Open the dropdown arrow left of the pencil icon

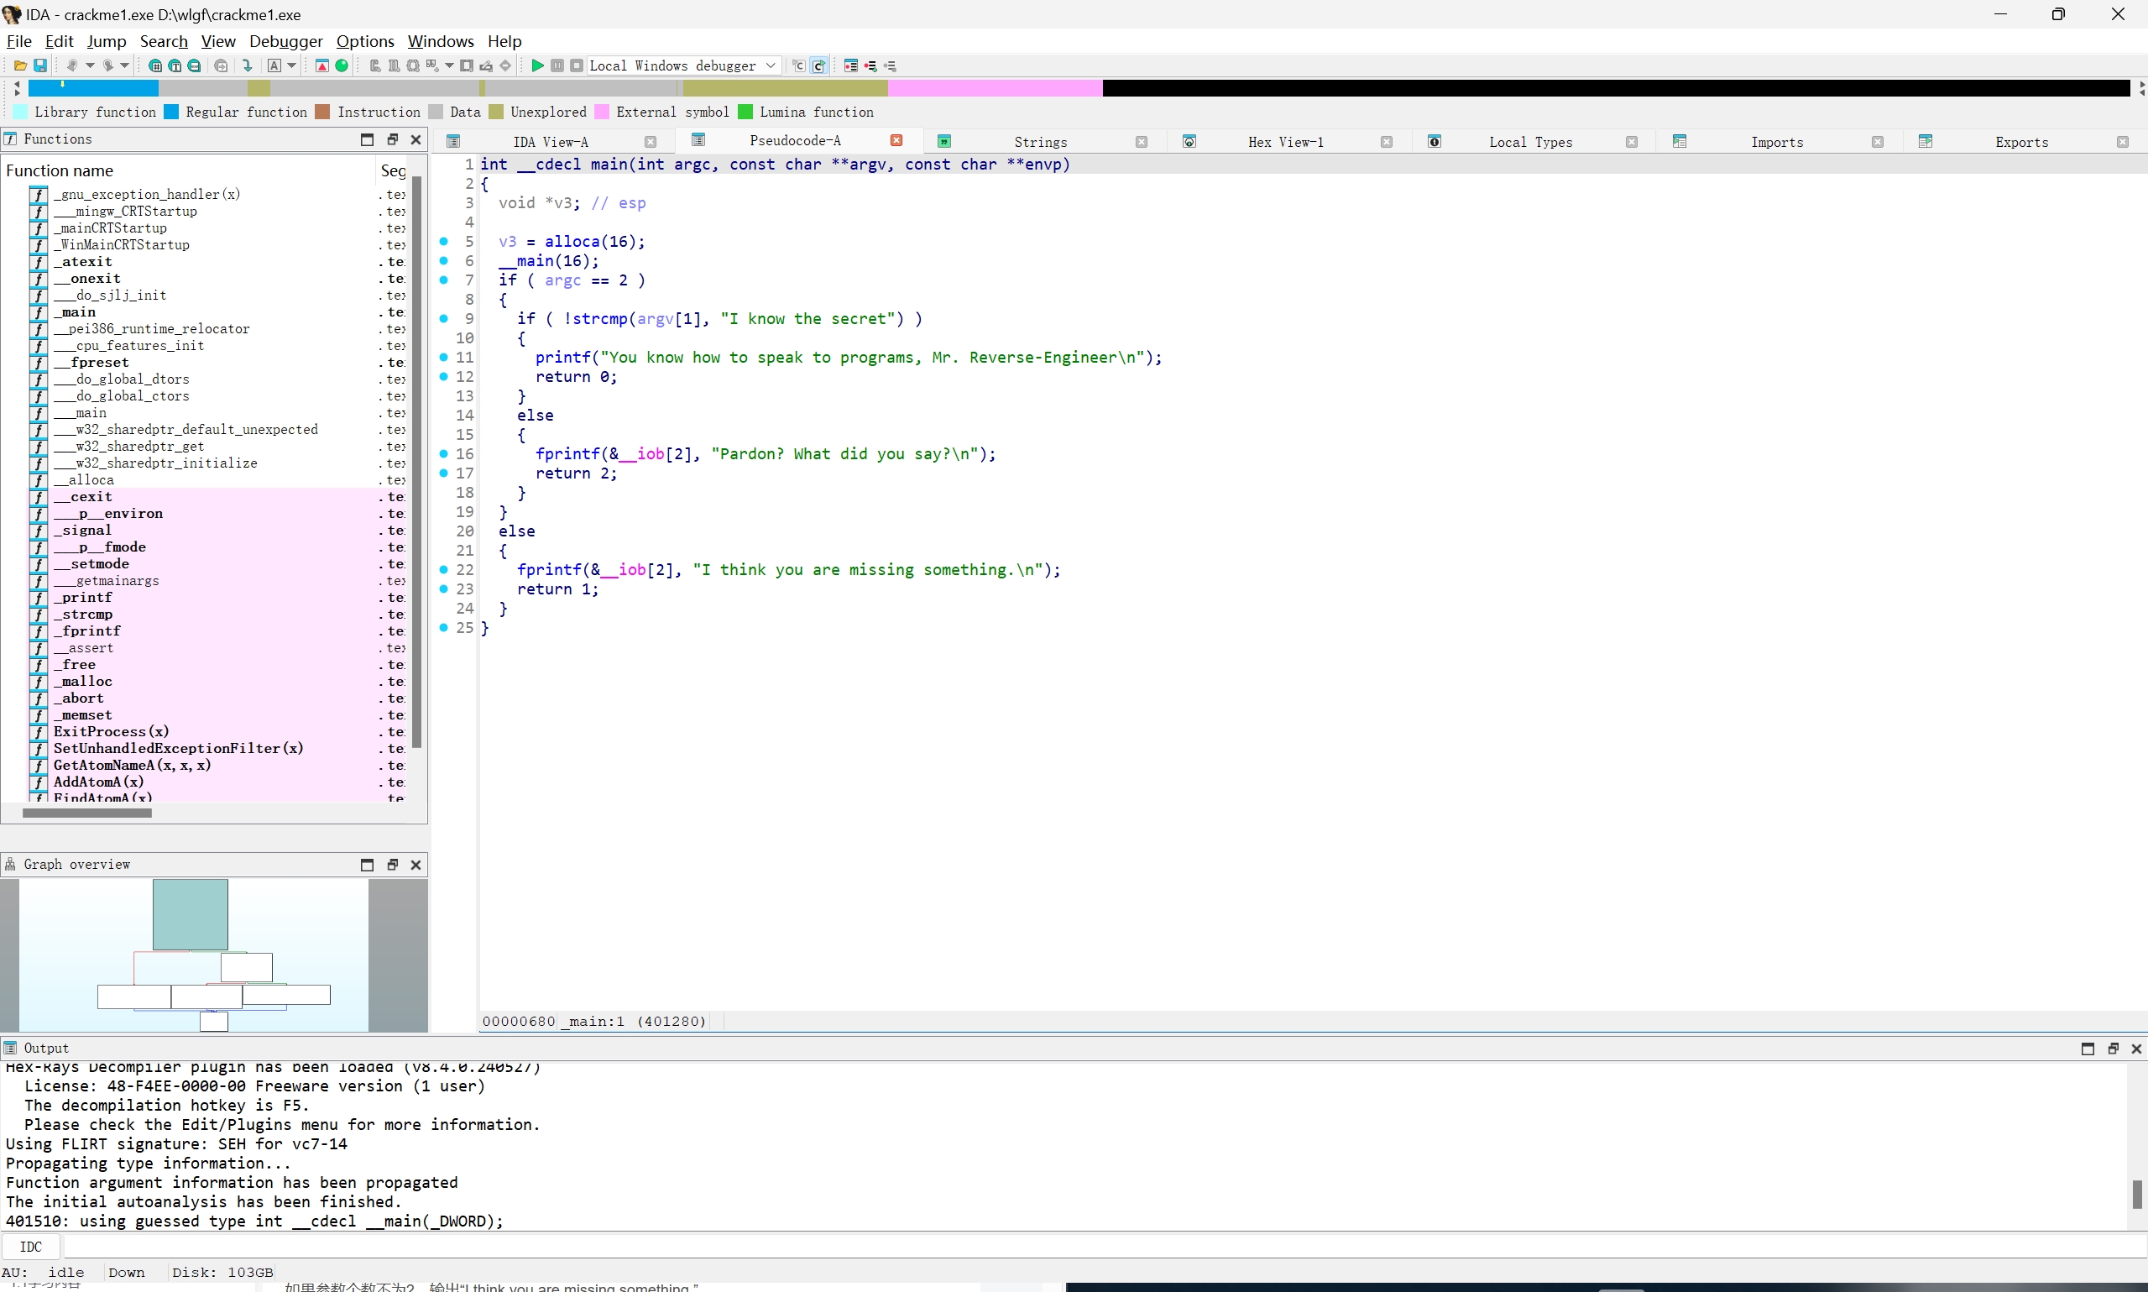pyautogui.click(x=449, y=65)
